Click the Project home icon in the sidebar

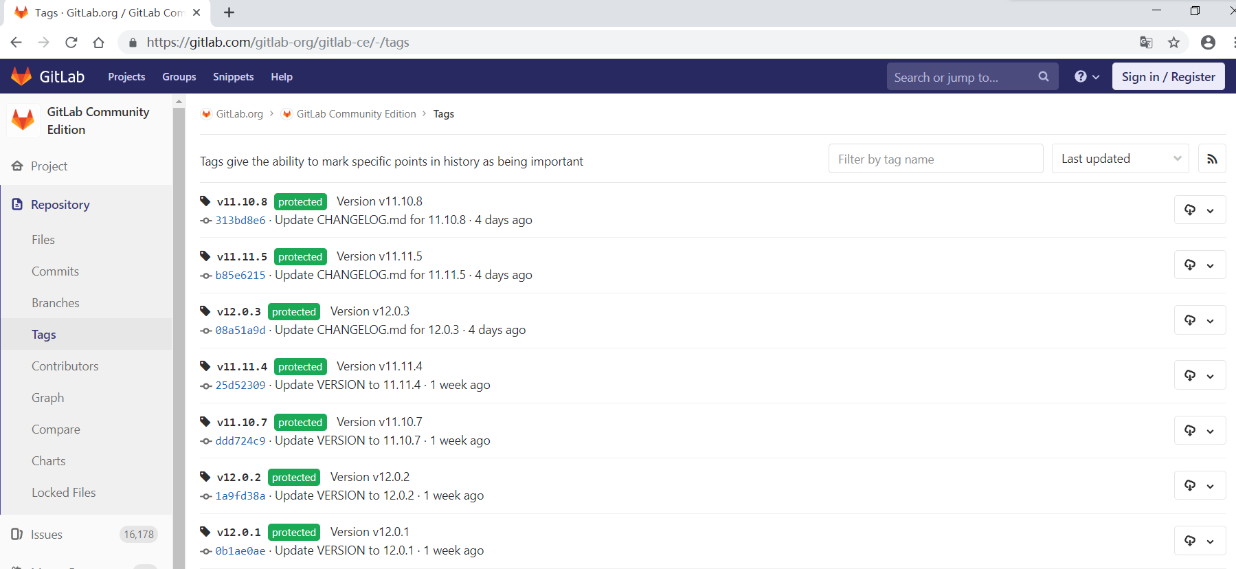coord(18,166)
